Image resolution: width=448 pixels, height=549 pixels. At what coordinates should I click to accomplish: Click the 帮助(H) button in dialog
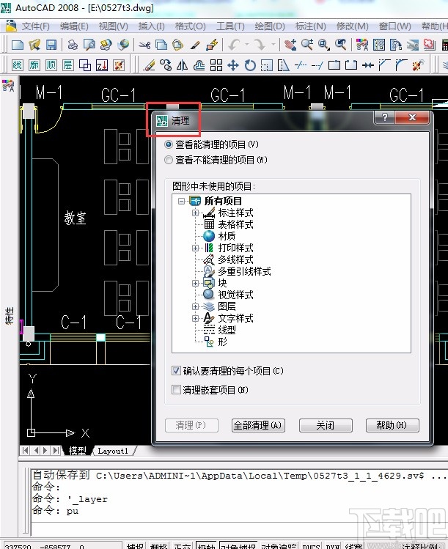392,425
